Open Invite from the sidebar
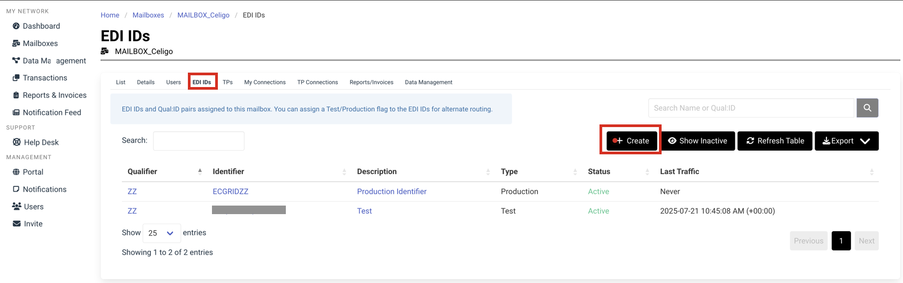This screenshot has height=283, width=903. click(33, 224)
